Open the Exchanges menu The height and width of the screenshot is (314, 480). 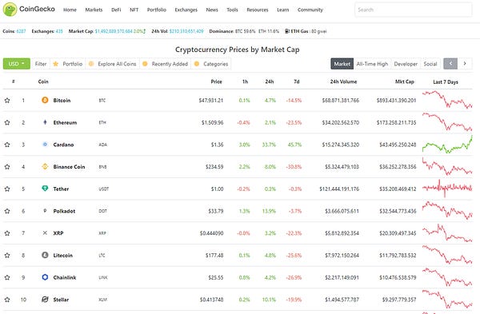click(x=186, y=10)
